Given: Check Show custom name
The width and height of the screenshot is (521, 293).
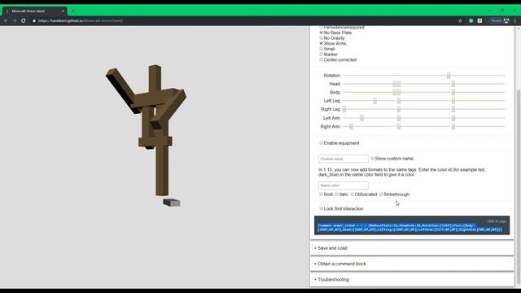Looking at the screenshot, I should 372,159.
